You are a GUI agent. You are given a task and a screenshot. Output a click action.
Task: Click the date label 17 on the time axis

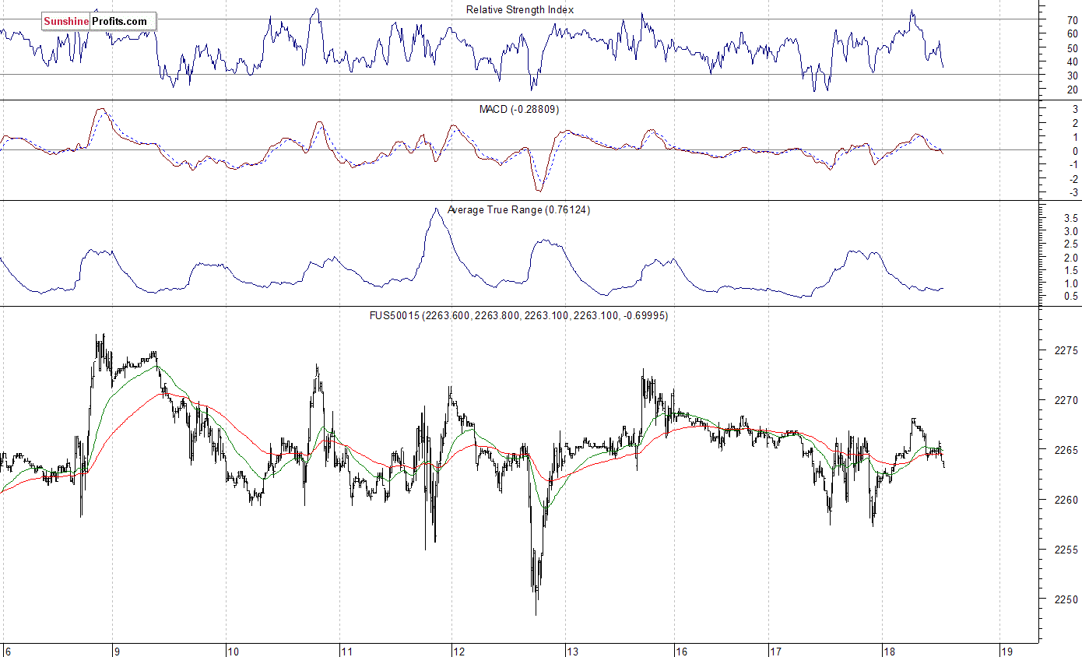[775, 651]
